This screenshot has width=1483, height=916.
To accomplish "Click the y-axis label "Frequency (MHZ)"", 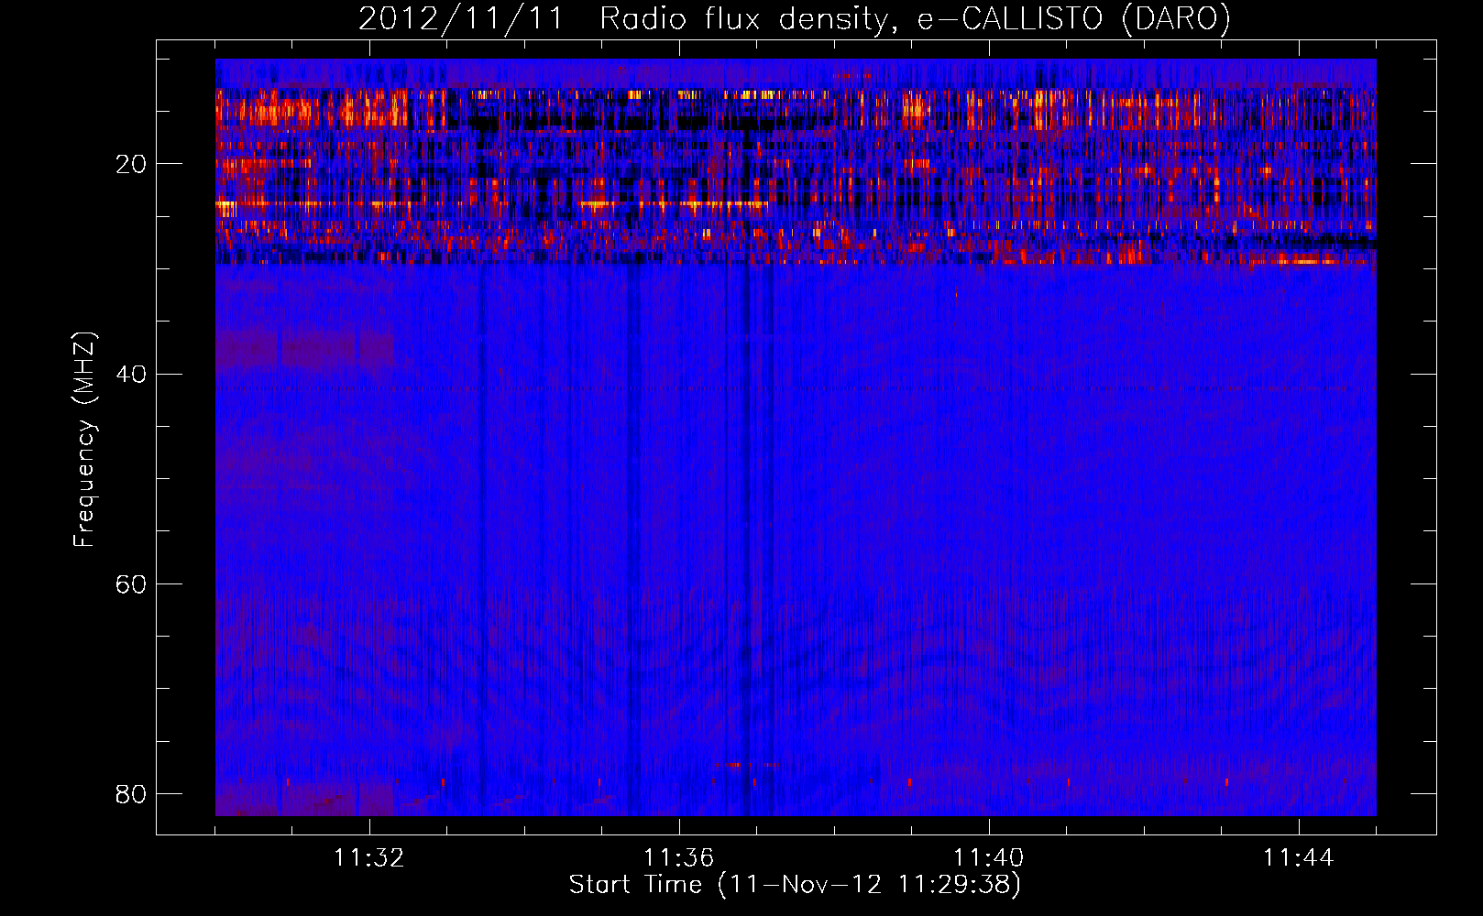I will 84,441.
